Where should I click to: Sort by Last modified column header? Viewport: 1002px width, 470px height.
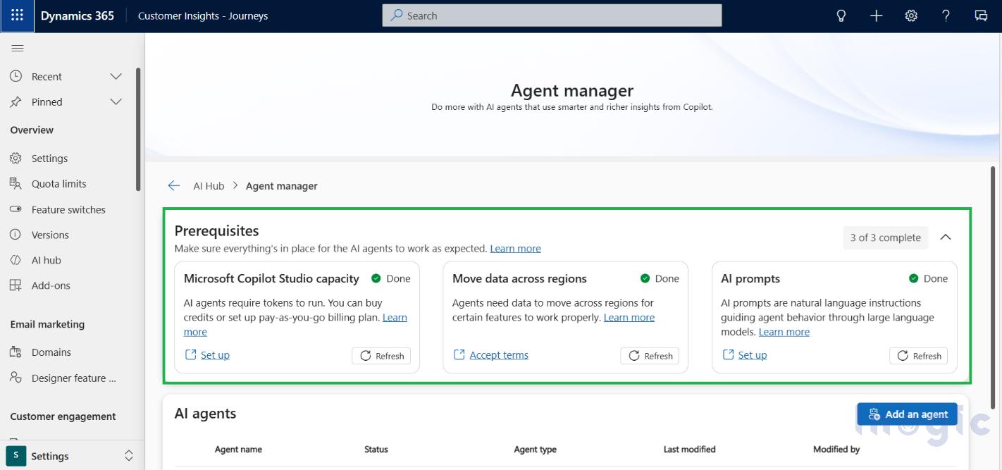pyautogui.click(x=690, y=449)
